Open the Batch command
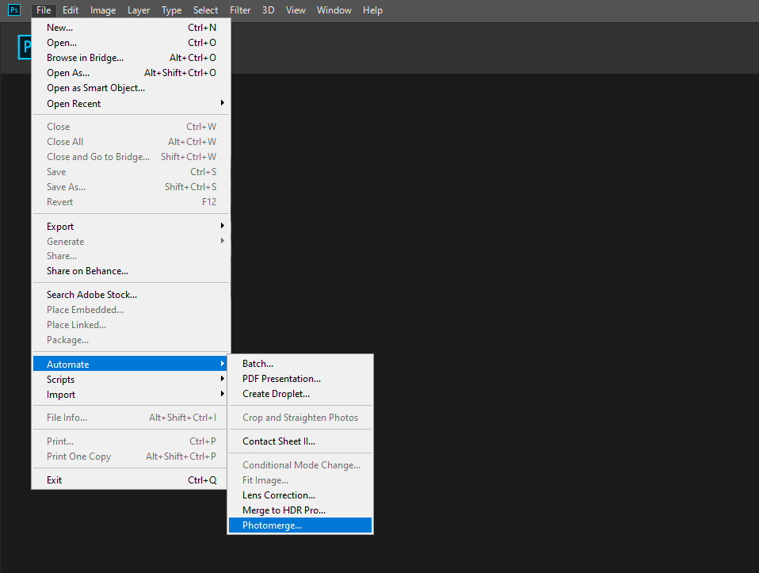This screenshot has width=759, height=573. [x=257, y=364]
